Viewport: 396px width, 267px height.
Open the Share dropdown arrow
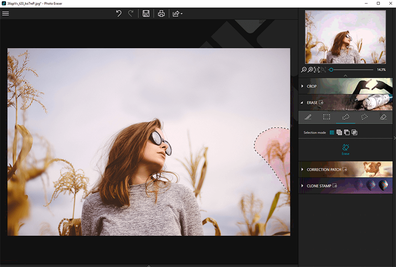click(181, 14)
